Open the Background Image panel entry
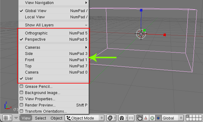 point(54,93)
